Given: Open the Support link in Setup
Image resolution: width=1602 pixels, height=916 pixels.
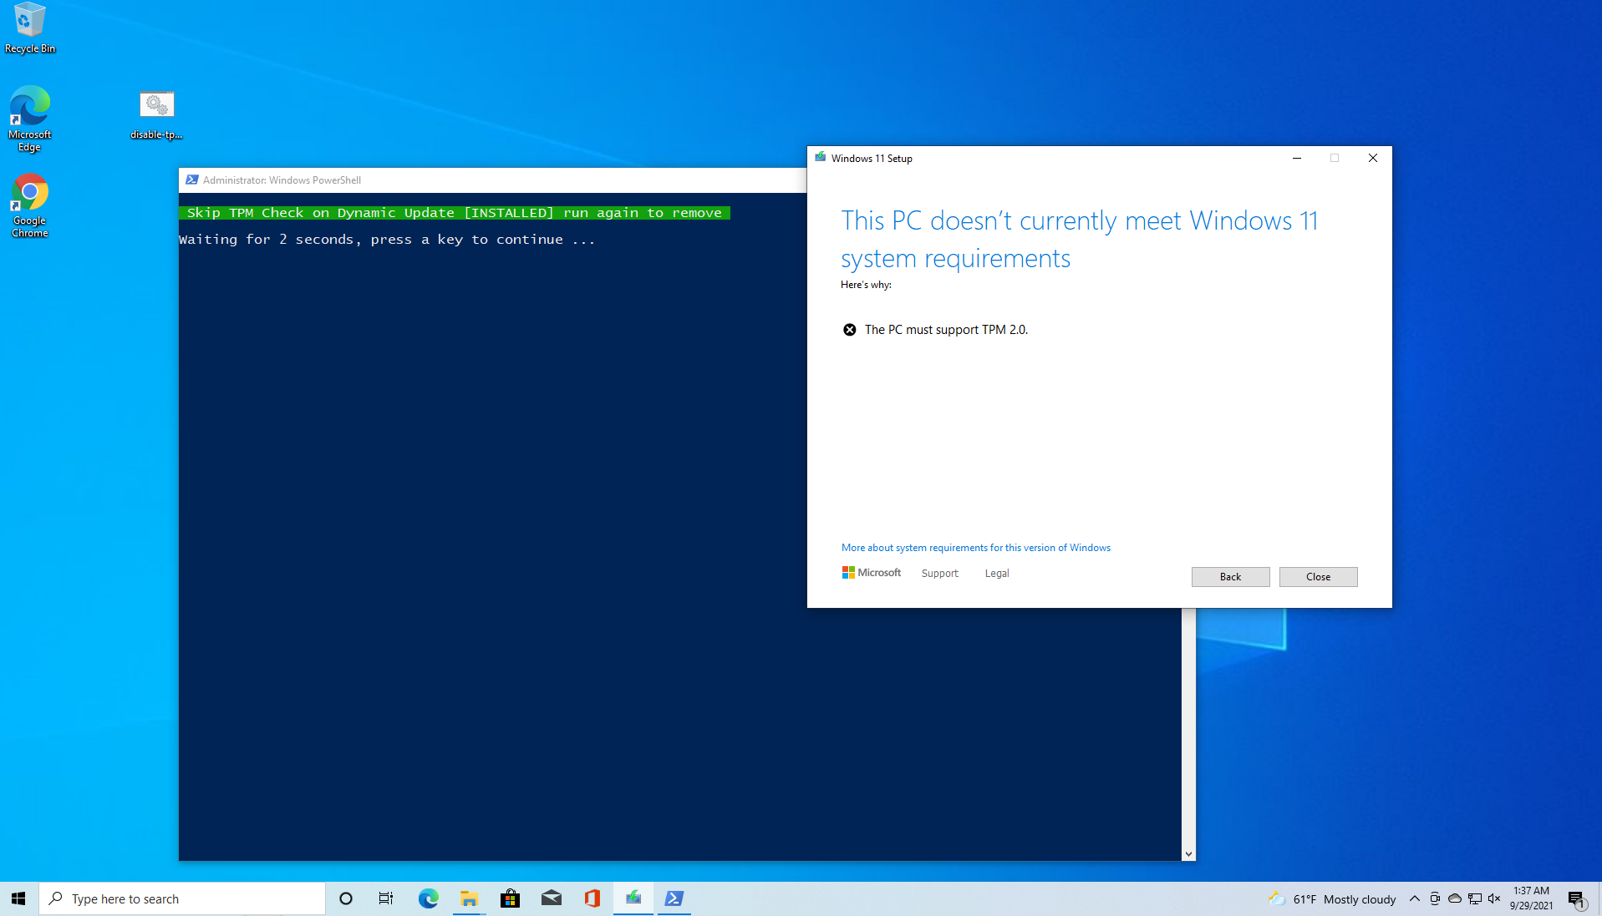Looking at the screenshot, I should pyautogui.click(x=939, y=574).
